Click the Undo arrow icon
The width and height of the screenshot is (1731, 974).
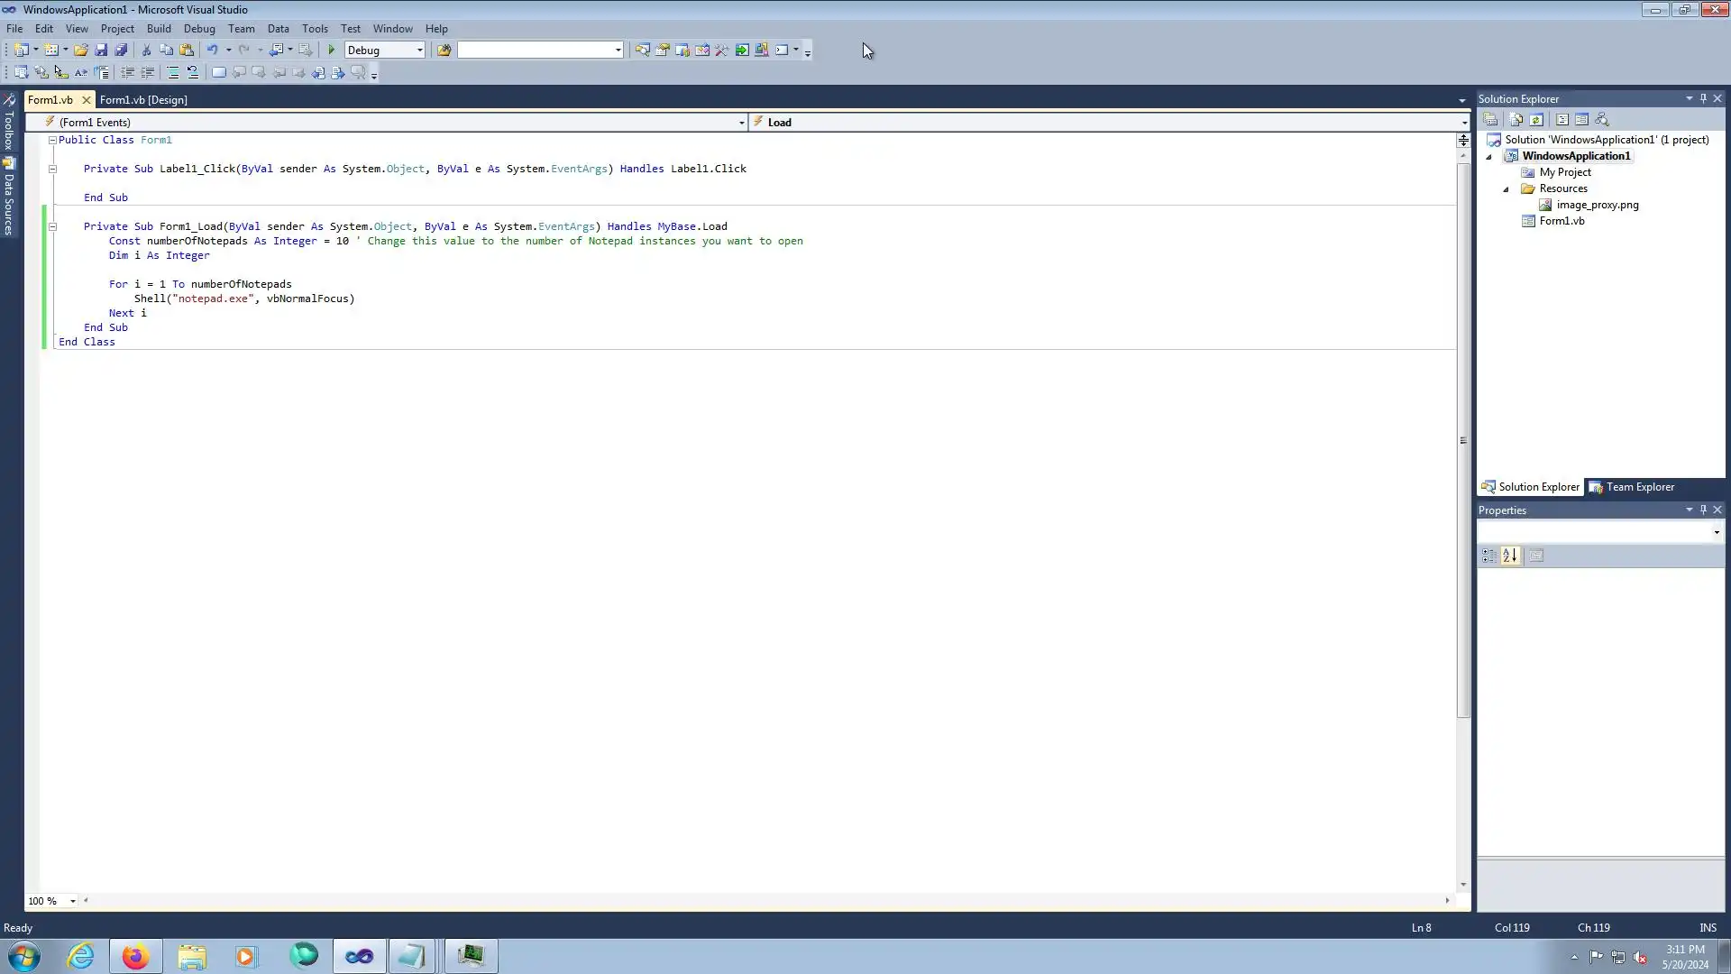click(x=212, y=51)
